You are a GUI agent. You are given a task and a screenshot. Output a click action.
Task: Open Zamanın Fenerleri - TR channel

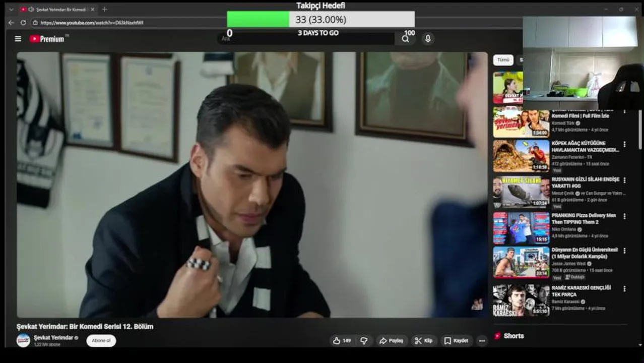pos(572,157)
